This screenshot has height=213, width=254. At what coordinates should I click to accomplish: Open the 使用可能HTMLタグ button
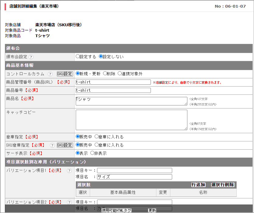(116, 210)
